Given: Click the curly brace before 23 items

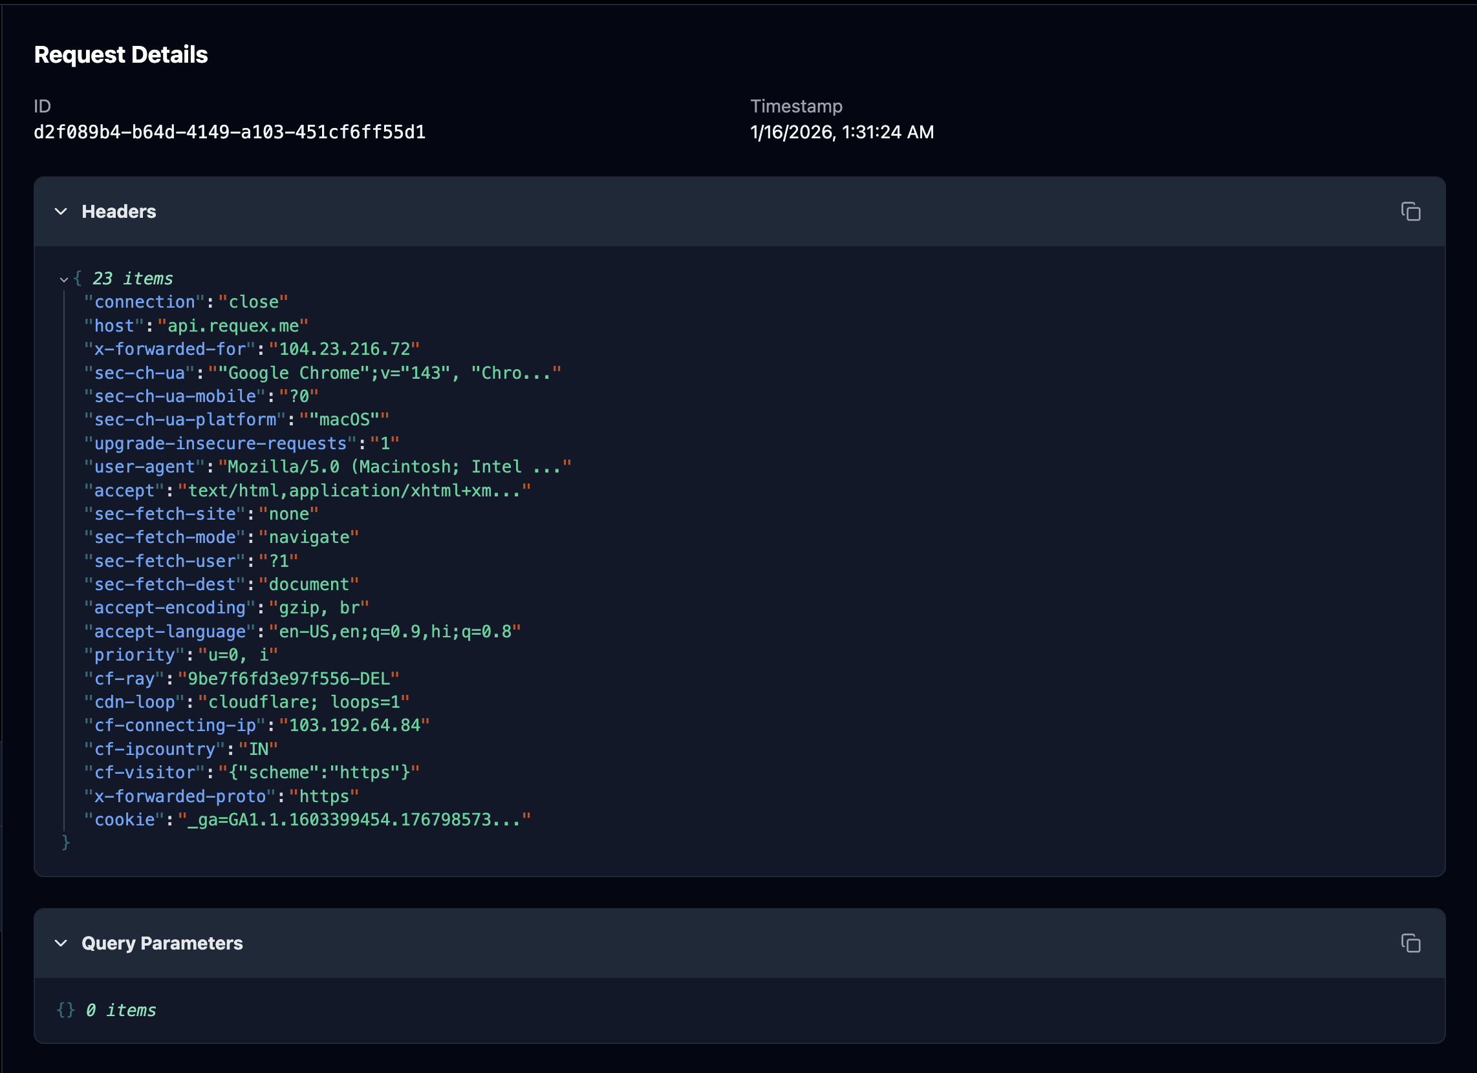Looking at the screenshot, I should [x=78, y=278].
